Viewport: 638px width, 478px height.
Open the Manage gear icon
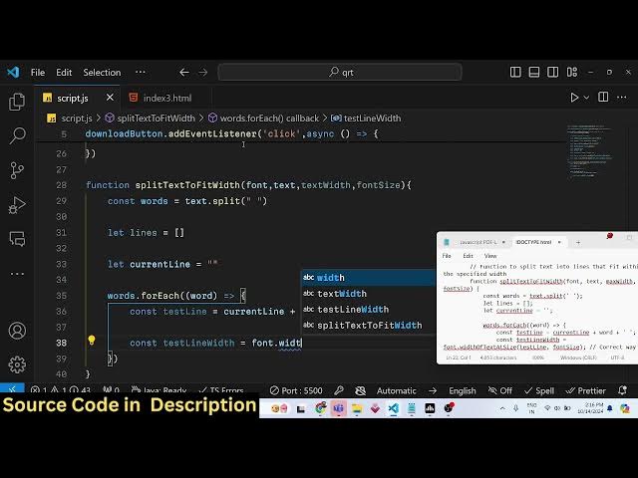click(x=17, y=364)
